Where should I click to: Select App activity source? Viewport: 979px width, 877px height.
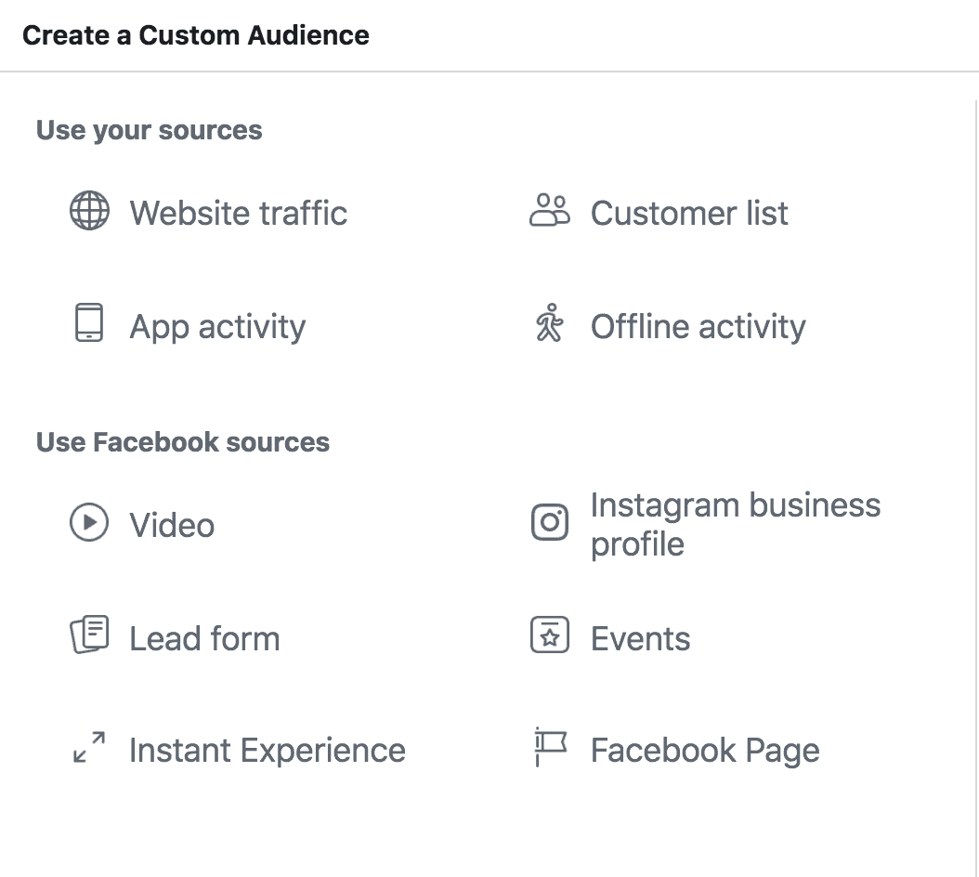tap(218, 327)
